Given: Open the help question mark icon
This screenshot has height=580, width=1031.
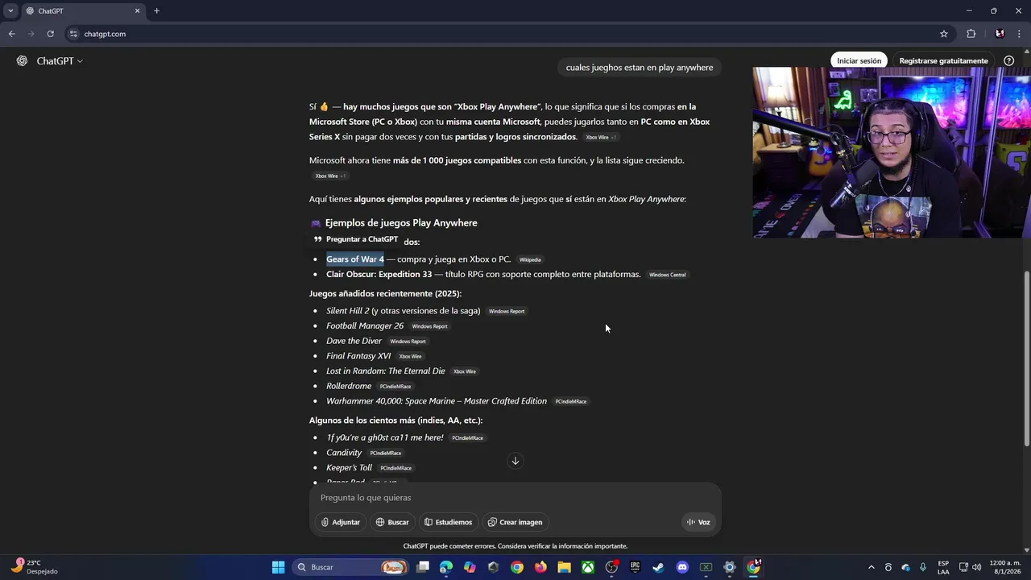Looking at the screenshot, I should click(1008, 61).
